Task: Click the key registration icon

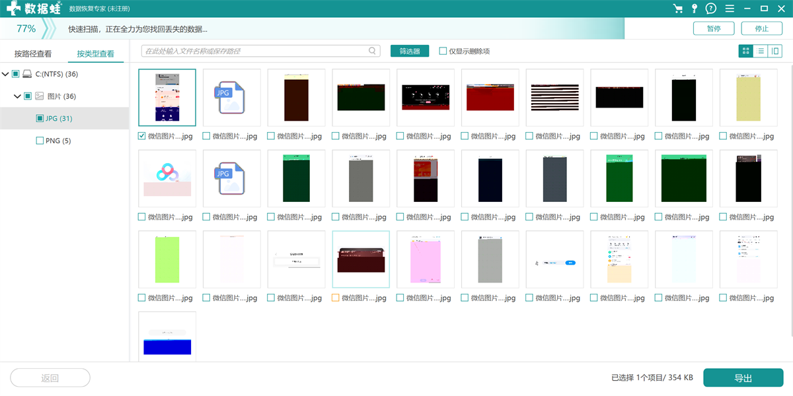Action: coord(694,9)
